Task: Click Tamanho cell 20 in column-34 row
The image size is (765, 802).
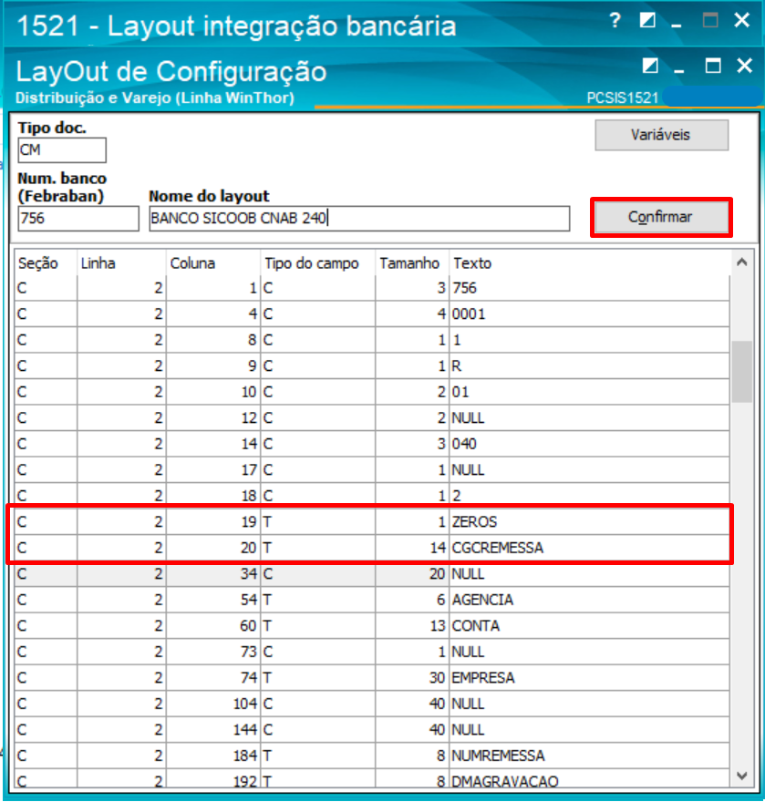Action: point(412,574)
